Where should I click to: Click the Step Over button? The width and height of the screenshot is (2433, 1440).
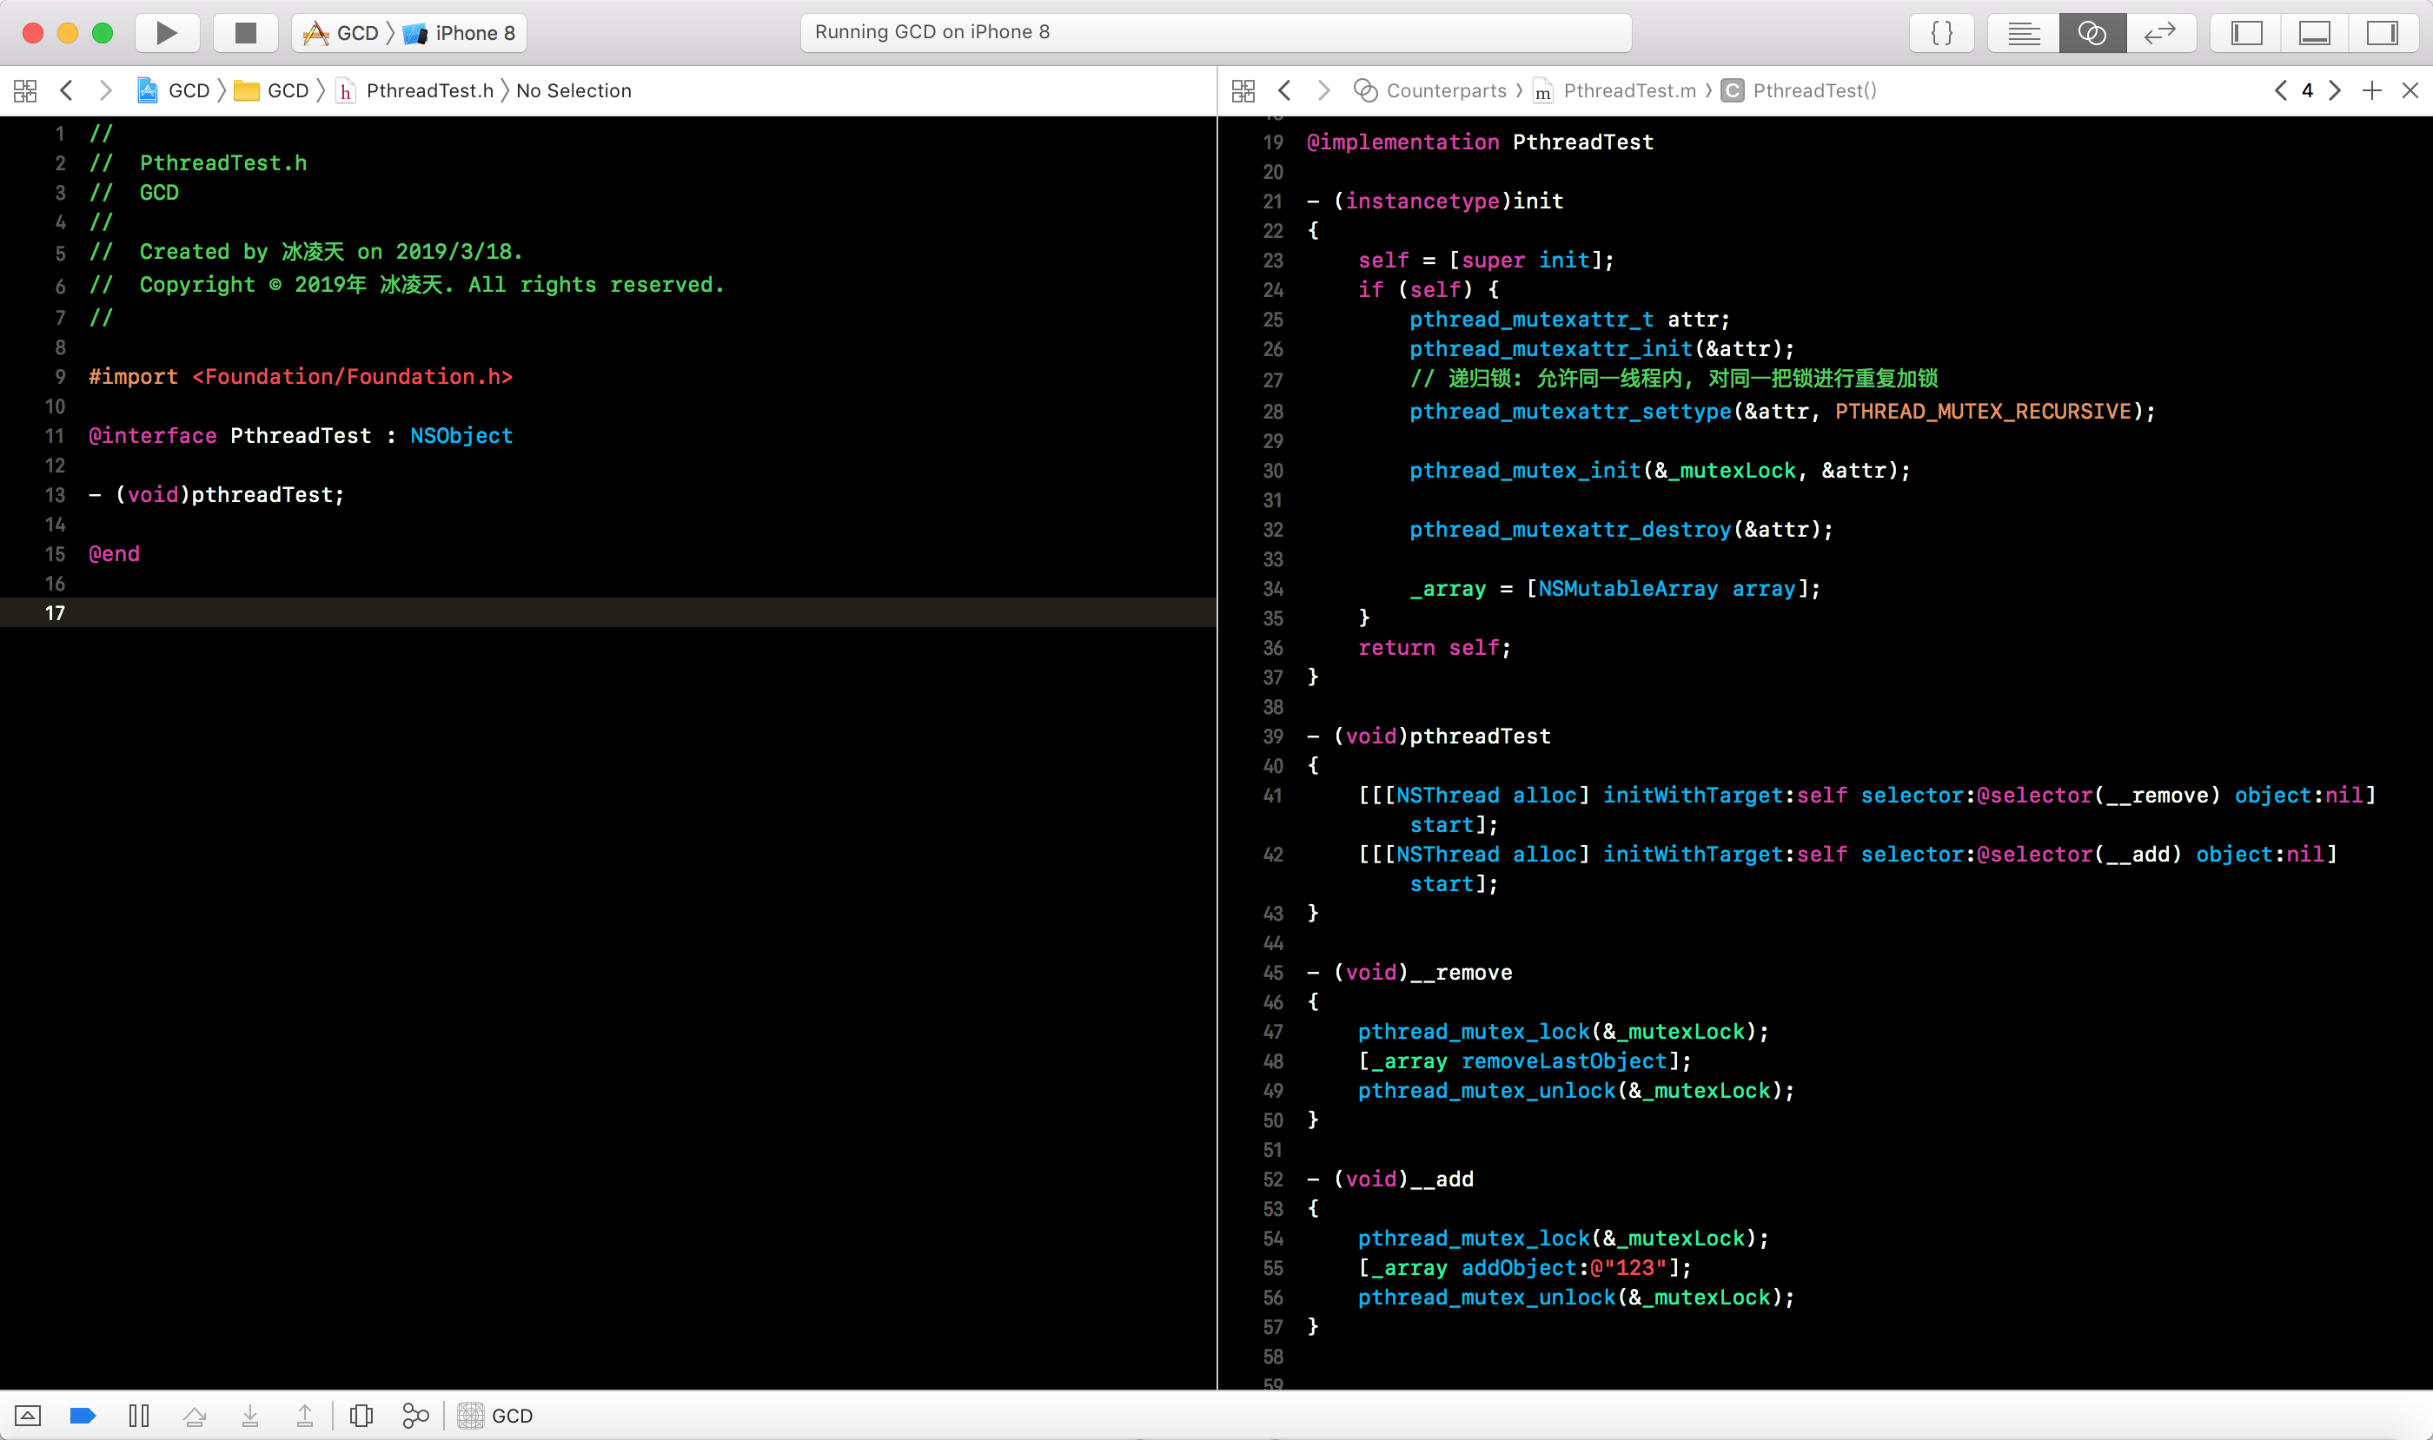(x=194, y=1416)
